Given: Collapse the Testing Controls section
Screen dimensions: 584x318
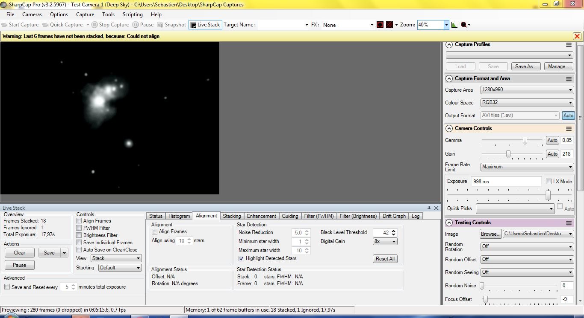Looking at the screenshot, I should (x=449, y=223).
